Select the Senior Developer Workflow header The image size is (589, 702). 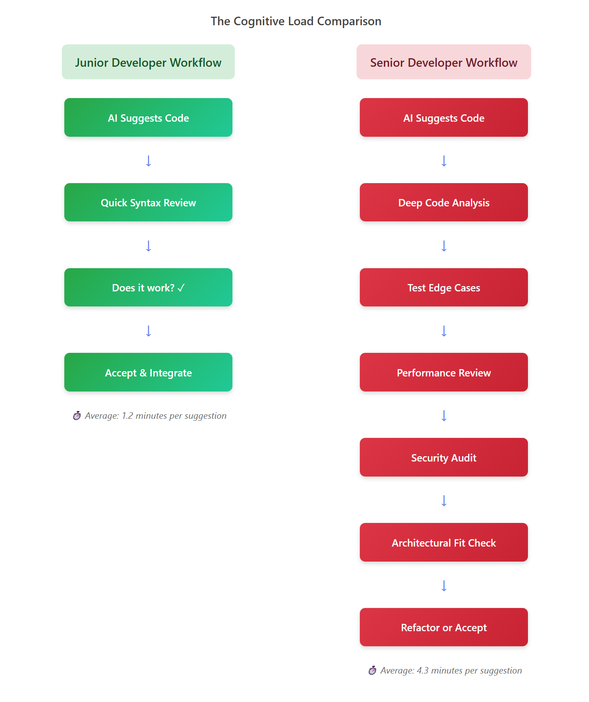(444, 62)
